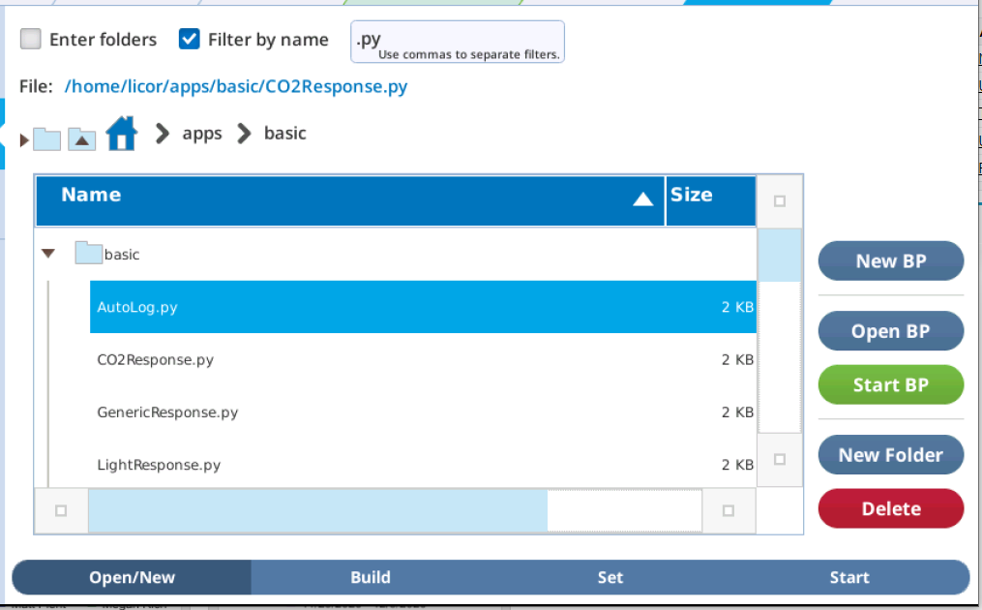The image size is (982, 610).
Task: Switch to the Build tab
Action: 371,577
